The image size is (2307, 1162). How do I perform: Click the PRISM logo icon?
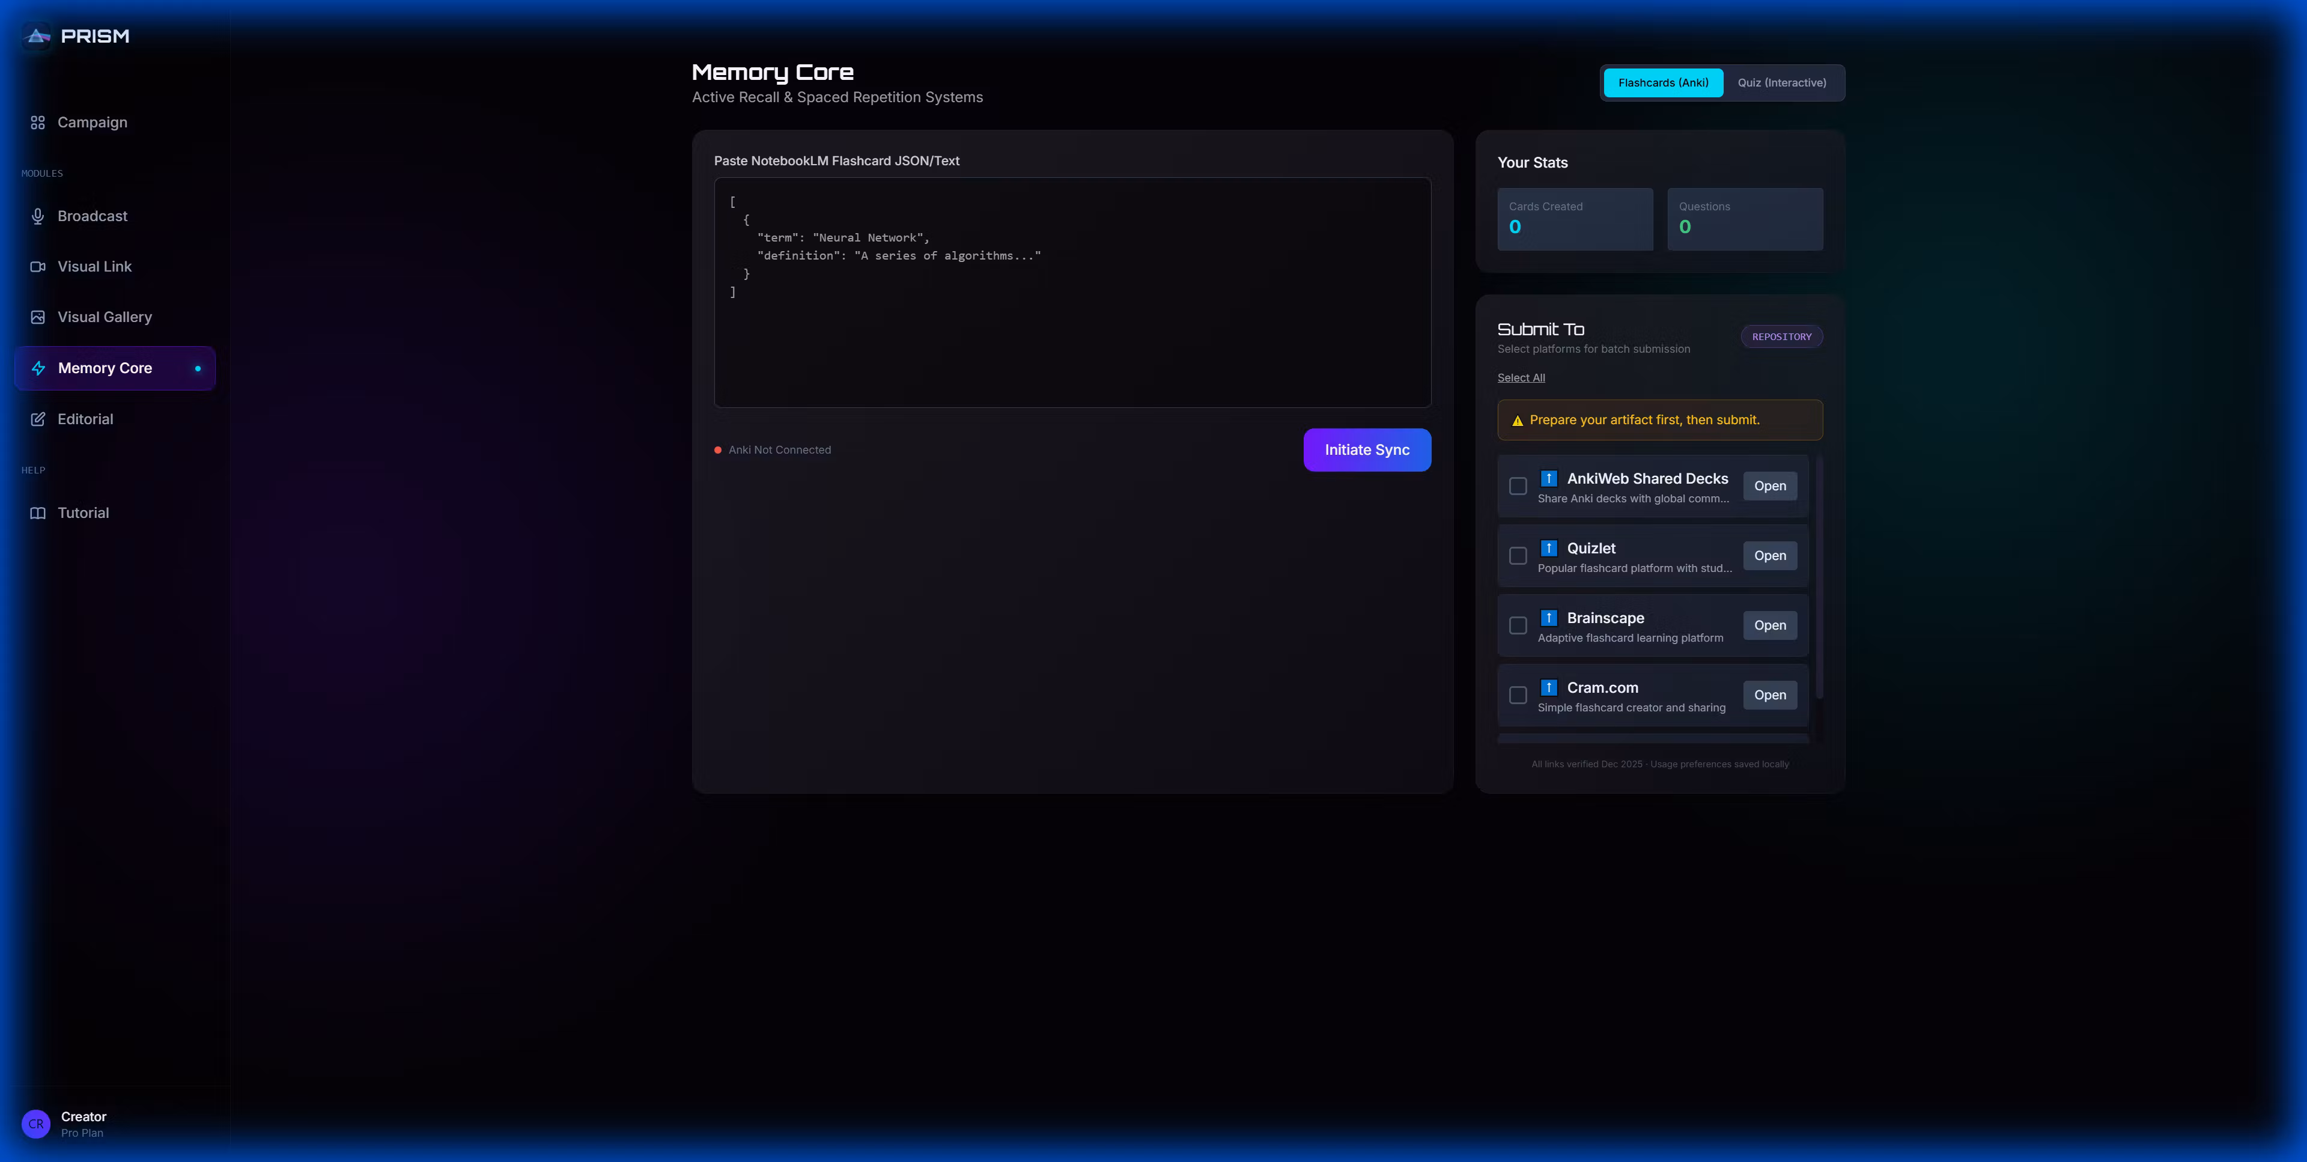coord(38,36)
